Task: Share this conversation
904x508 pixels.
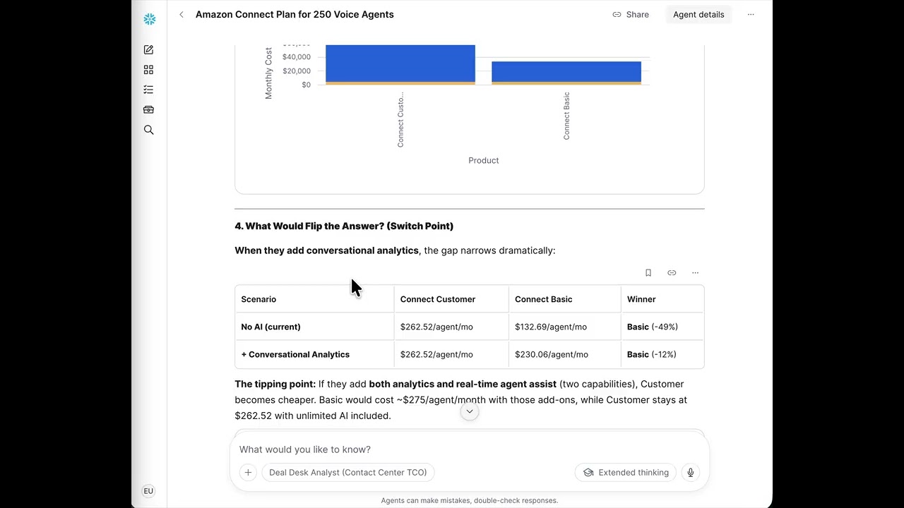Action: pyautogui.click(x=631, y=14)
